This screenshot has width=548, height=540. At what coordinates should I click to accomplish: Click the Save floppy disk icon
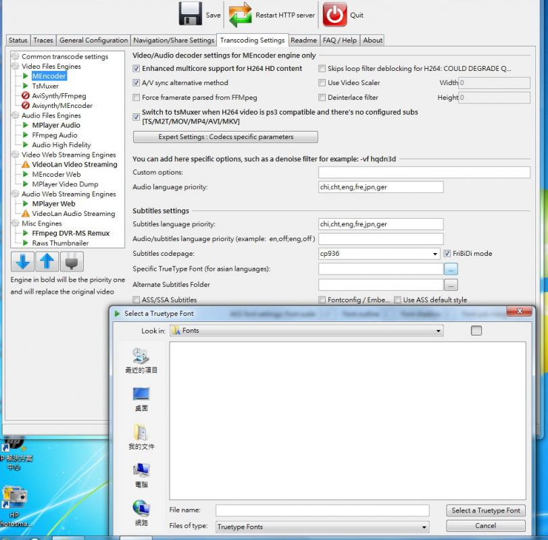coord(190,14)
